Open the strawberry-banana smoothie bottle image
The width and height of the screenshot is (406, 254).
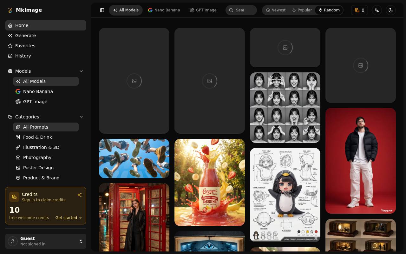click(210, 182)
